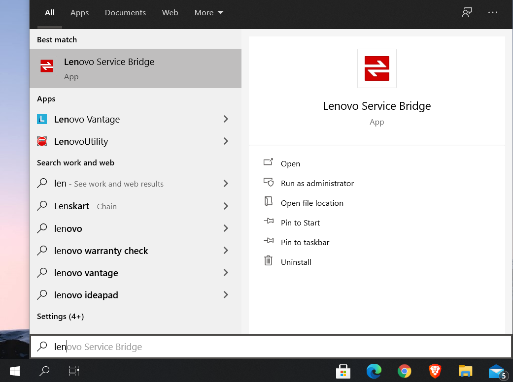Image resolution: width=513 pixels, height=382 pixels.
Task: Expand 'lenovo warranty check' chevron
Action: tap(226, 250)
